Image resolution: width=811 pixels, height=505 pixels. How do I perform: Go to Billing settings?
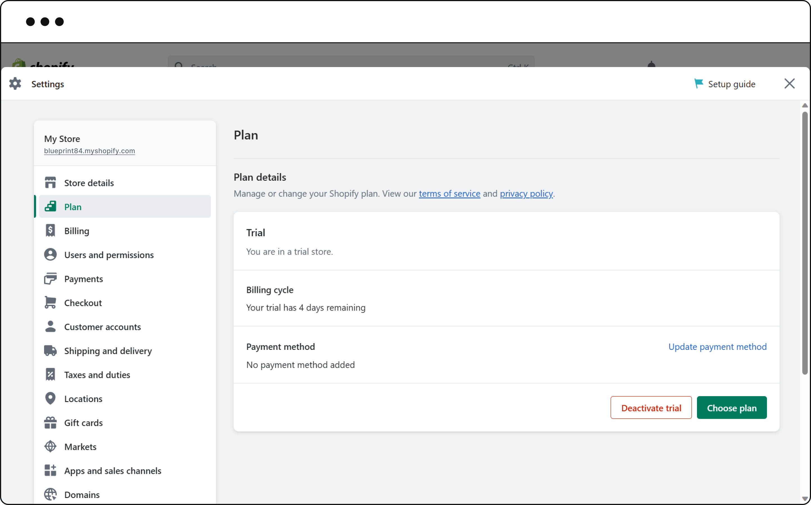(x=125, y=231)
